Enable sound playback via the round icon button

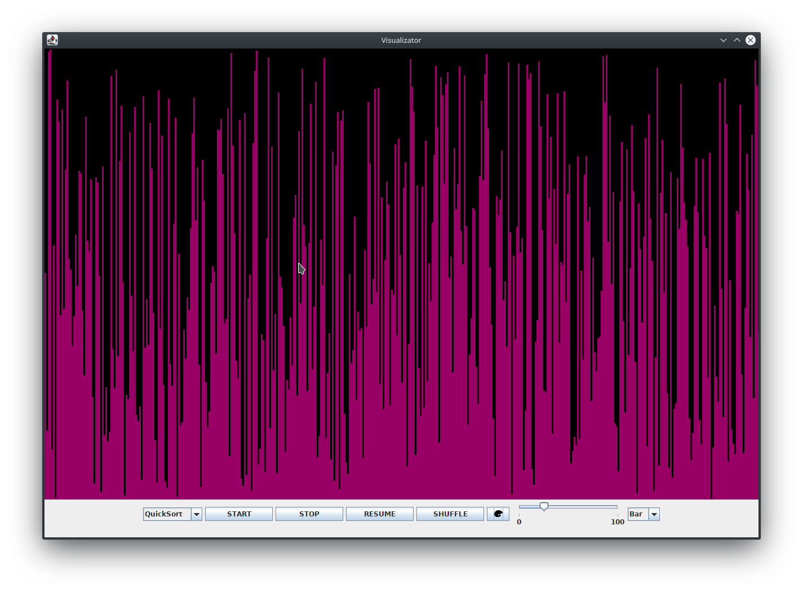498,514
